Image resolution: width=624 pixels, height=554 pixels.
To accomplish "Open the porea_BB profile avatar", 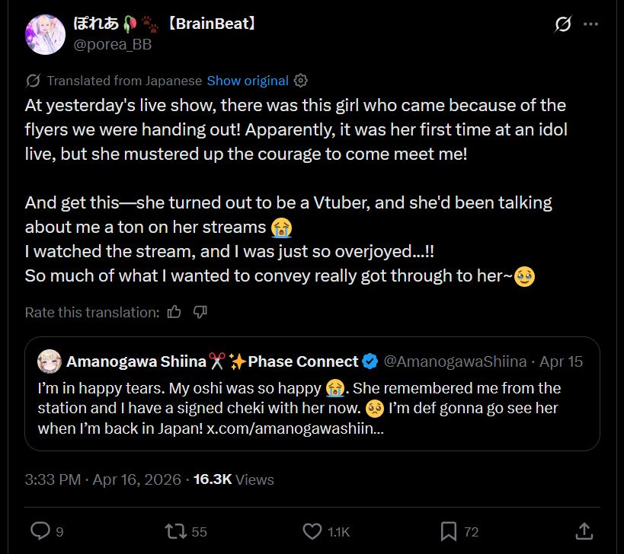I will [x=45, y=34].
